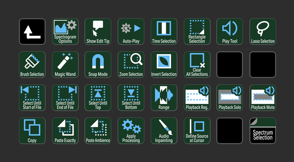This screenshot has width=294, height=162.
Task: Click Select Until Start of File
Action: 32,98
